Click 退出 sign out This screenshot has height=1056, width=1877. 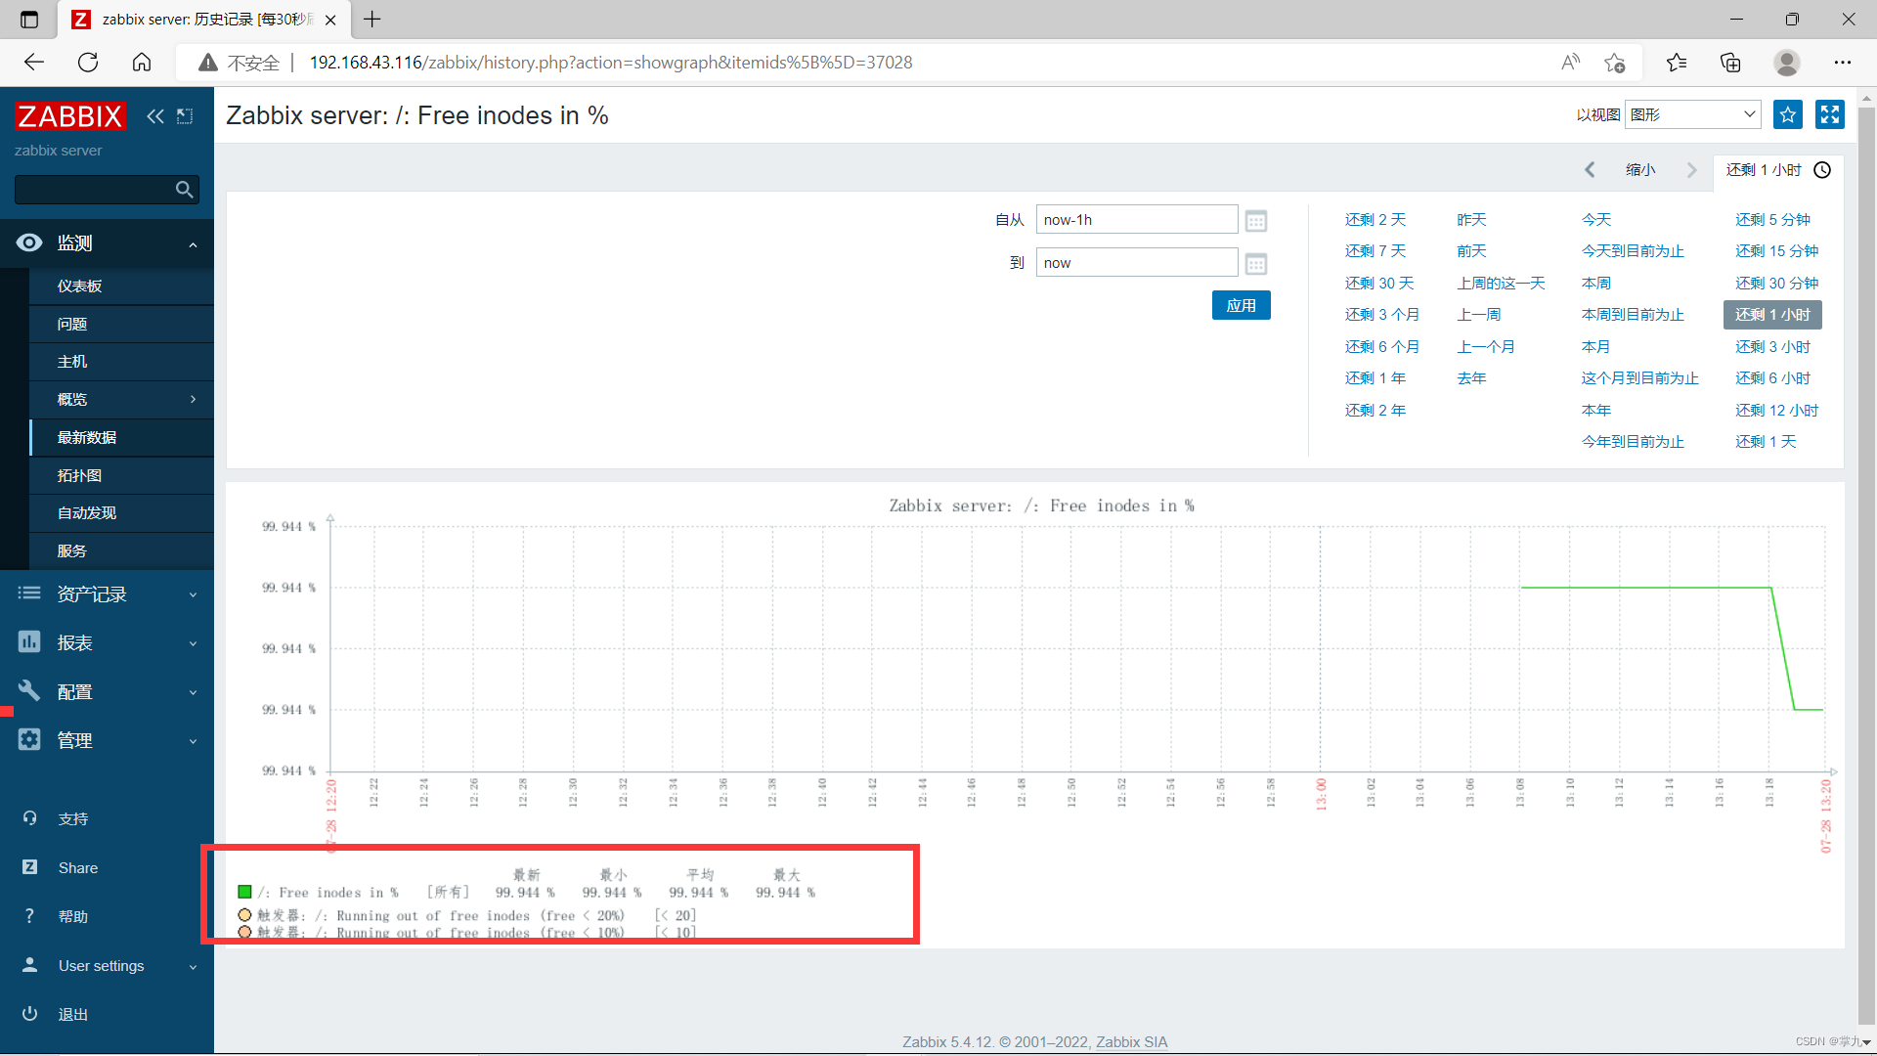tap(72, 1015)
